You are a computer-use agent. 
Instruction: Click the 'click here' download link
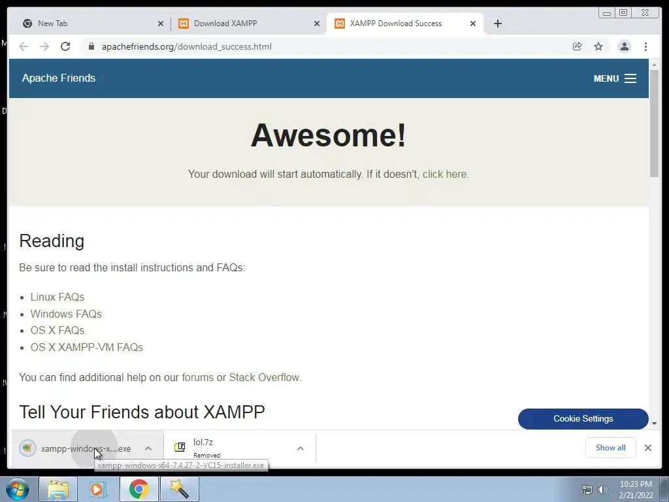444,174
